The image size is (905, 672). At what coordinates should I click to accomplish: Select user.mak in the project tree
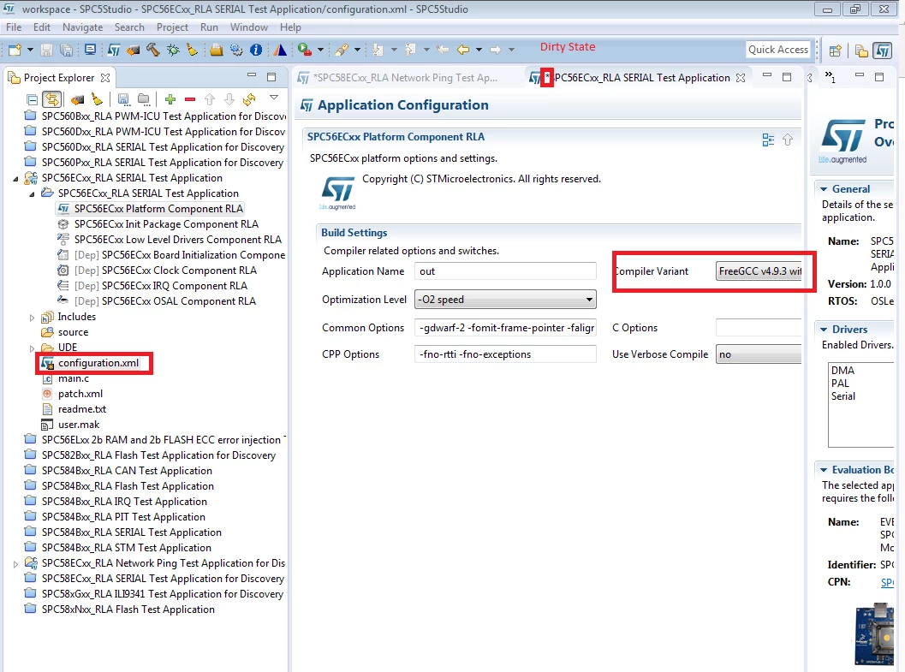(x=79, y=425)
